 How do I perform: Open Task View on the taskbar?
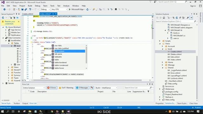[13, 111]
